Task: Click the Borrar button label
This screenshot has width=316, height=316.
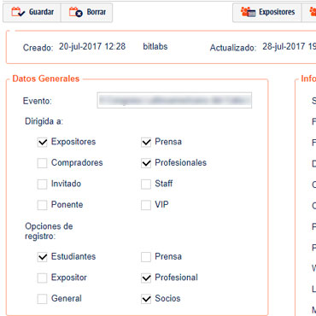Action: (x=97, y=12)
